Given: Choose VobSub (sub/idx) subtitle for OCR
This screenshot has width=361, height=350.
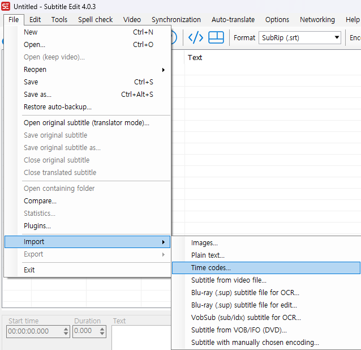Looking at the screenshot, I should 246,318.
